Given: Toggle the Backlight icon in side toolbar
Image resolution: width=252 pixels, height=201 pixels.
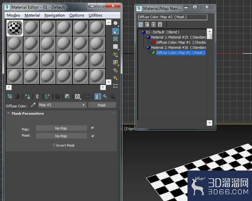Looking at the screenshot, I should click(x=115, y=31).
